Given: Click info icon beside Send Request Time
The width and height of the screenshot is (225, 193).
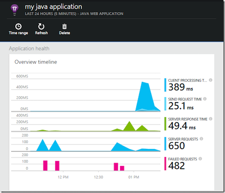Looking at the screenshot, I should [205, 99].
